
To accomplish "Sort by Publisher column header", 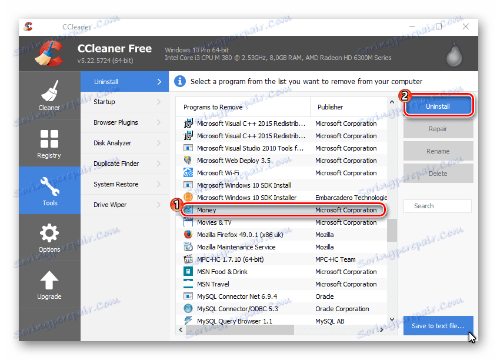I will tap(348, 107).
